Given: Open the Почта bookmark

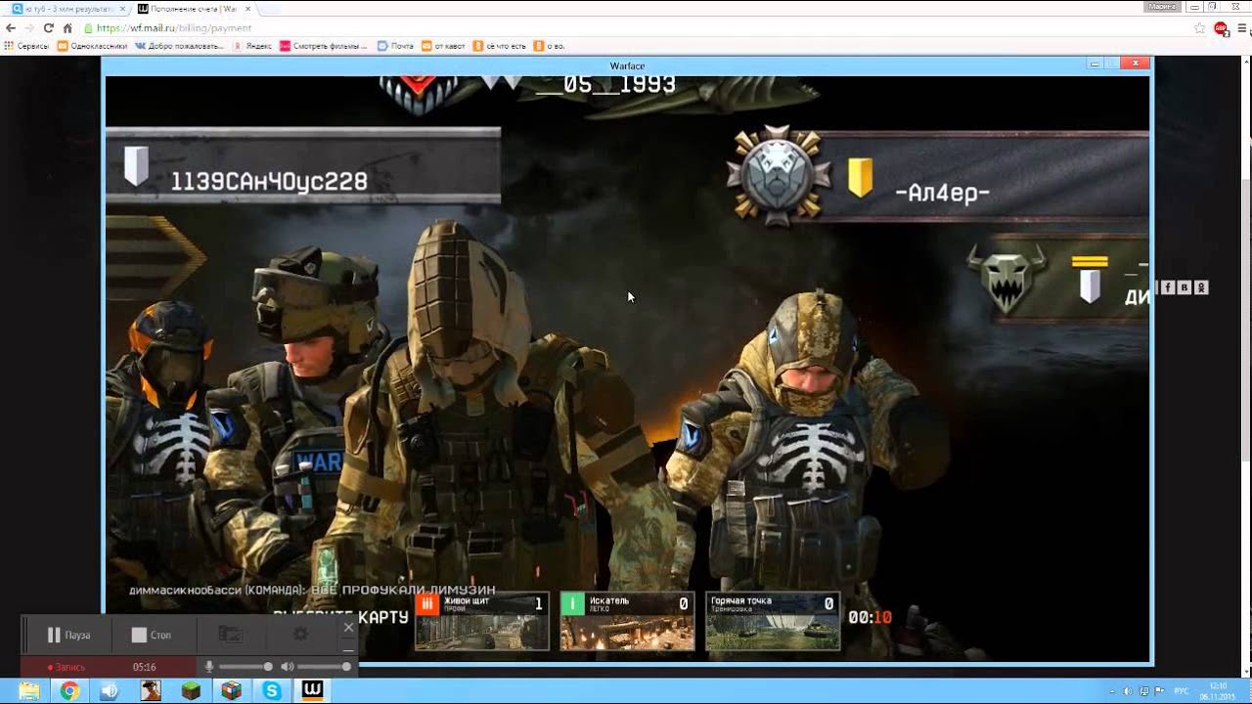Looking at the screenshot, I should coord(395,46).
